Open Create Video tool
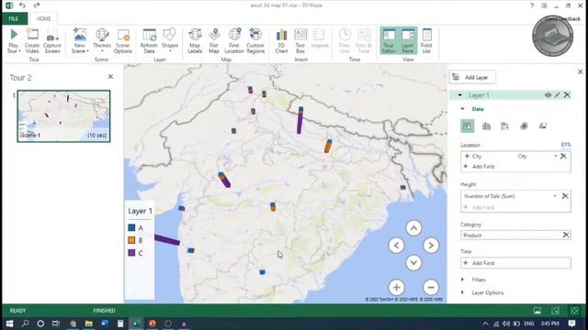The height and width of the screenshot is (330, 588). 32,41
